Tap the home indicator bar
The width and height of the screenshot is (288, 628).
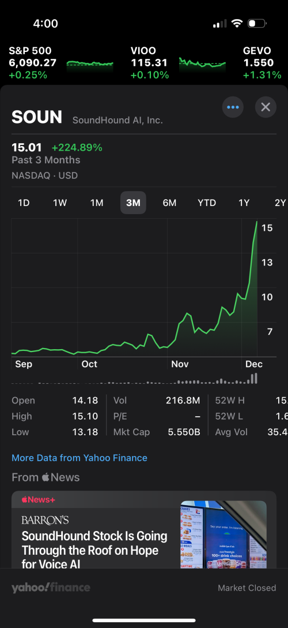(144, 620)
